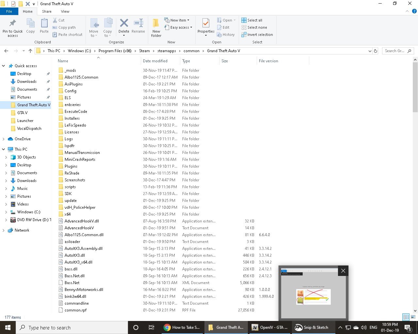This screenshot has height=334, width=418.
Task: Switch to large icons view button
Action: tap(413, 317)
